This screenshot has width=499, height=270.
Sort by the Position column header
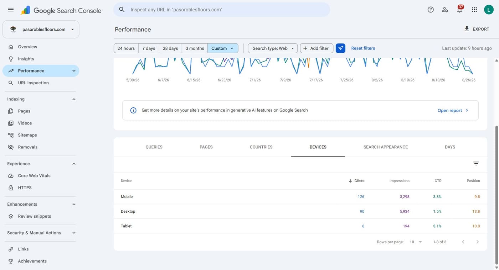coord(473,181)
